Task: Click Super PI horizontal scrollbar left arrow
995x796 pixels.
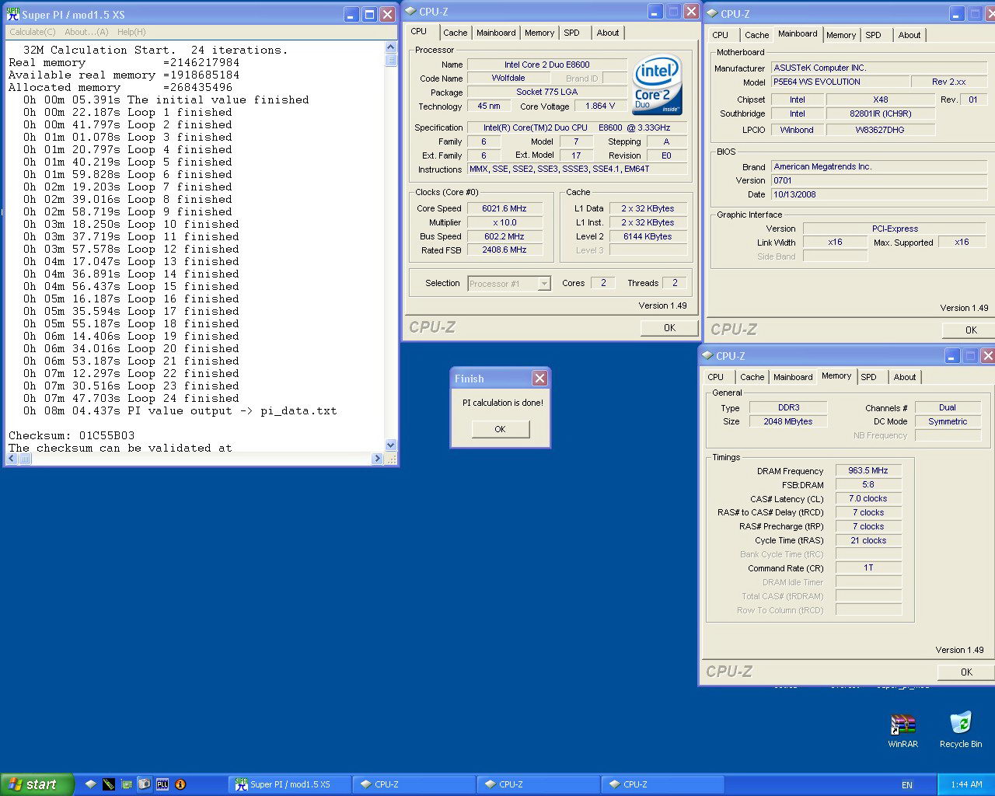Action: [12, 459]
